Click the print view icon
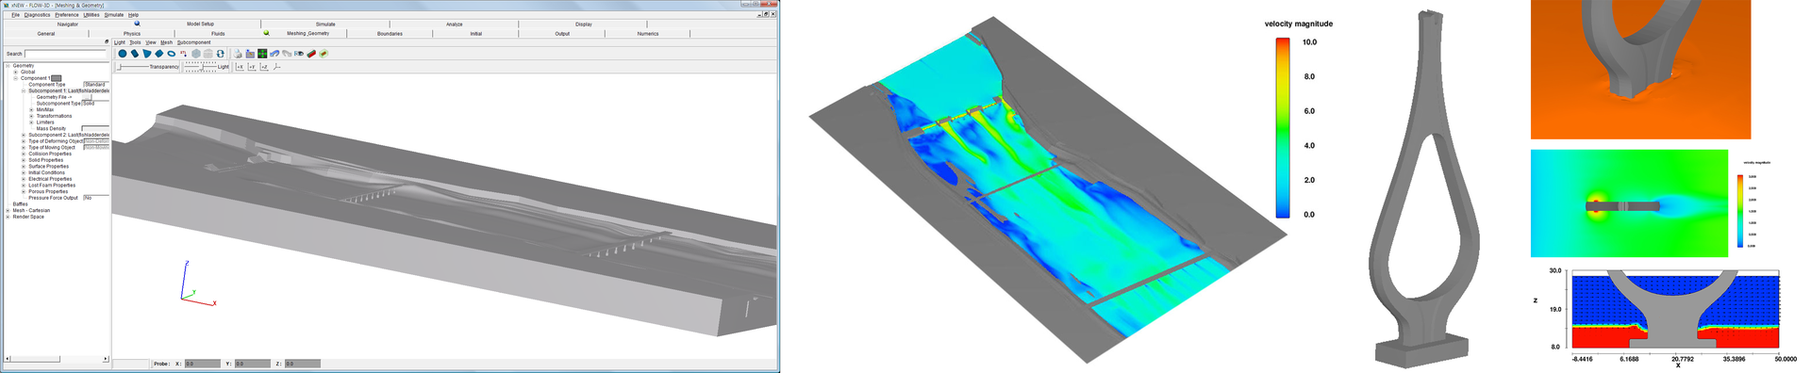This screenshot has width=1811, height=373. pos(238,54)
